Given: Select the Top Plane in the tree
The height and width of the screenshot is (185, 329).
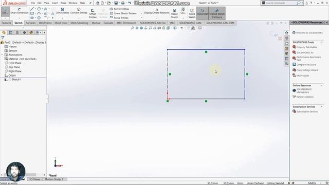Looking at the screenshot, I should coord(12,67).
